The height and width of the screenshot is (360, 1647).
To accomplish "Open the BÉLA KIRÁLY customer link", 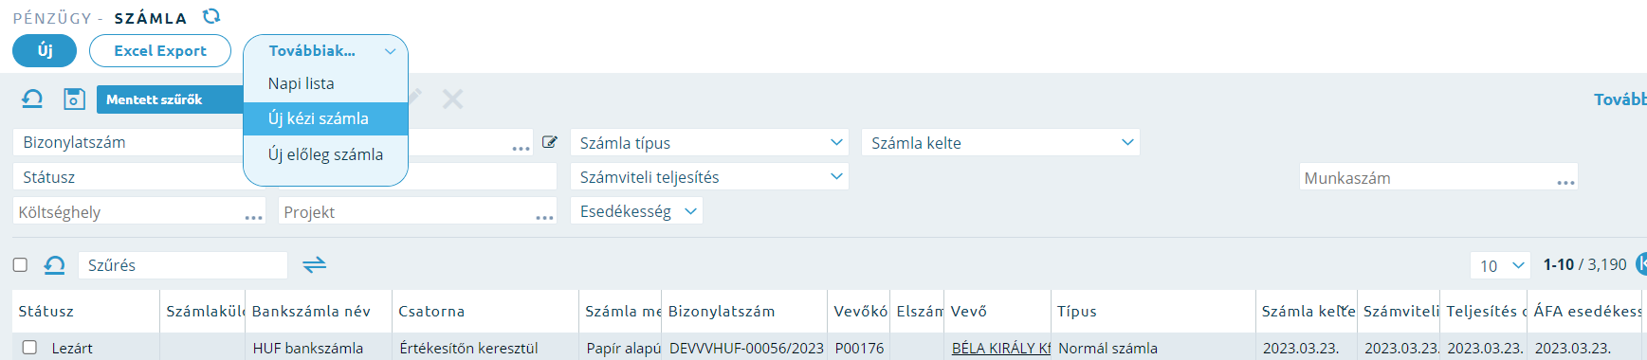I will pos(1000,348).
